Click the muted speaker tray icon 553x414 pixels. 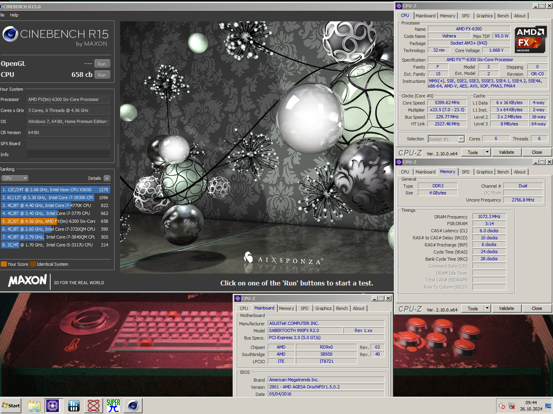(502, 406)
